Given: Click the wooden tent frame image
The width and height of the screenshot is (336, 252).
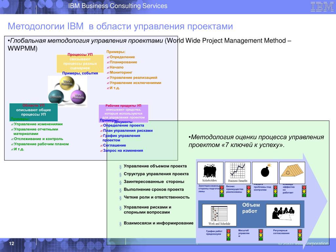Looking at the screenshot, I should 292,173.
